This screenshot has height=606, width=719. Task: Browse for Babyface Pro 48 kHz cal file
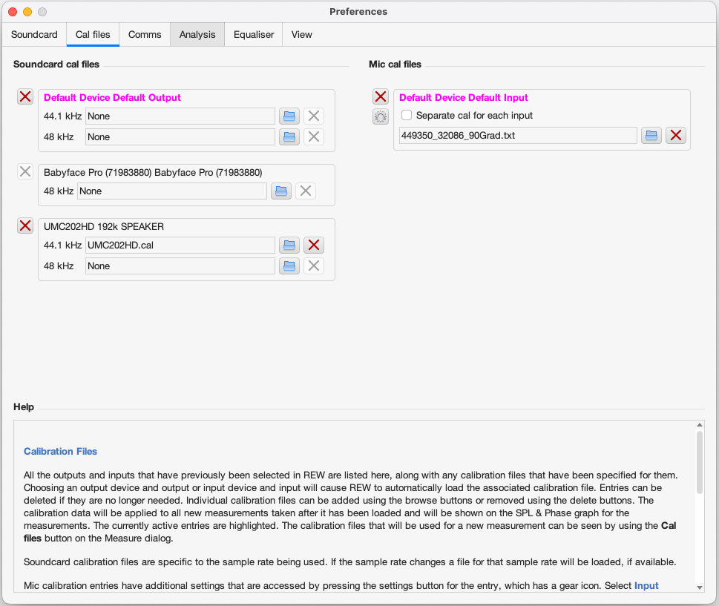pyautogui.click(x=280, y=191)
